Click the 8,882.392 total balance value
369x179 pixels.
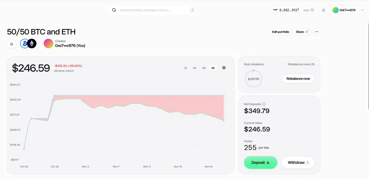[289, 10]
